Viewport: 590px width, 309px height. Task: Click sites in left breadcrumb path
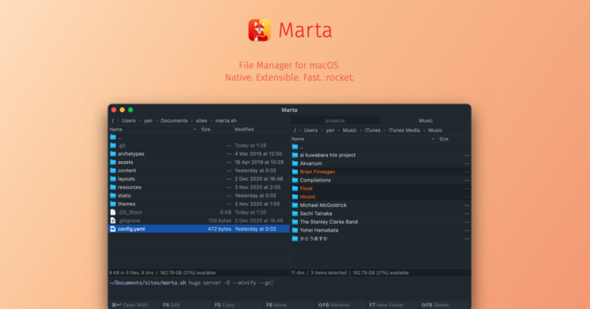click(x=201, y=120)
